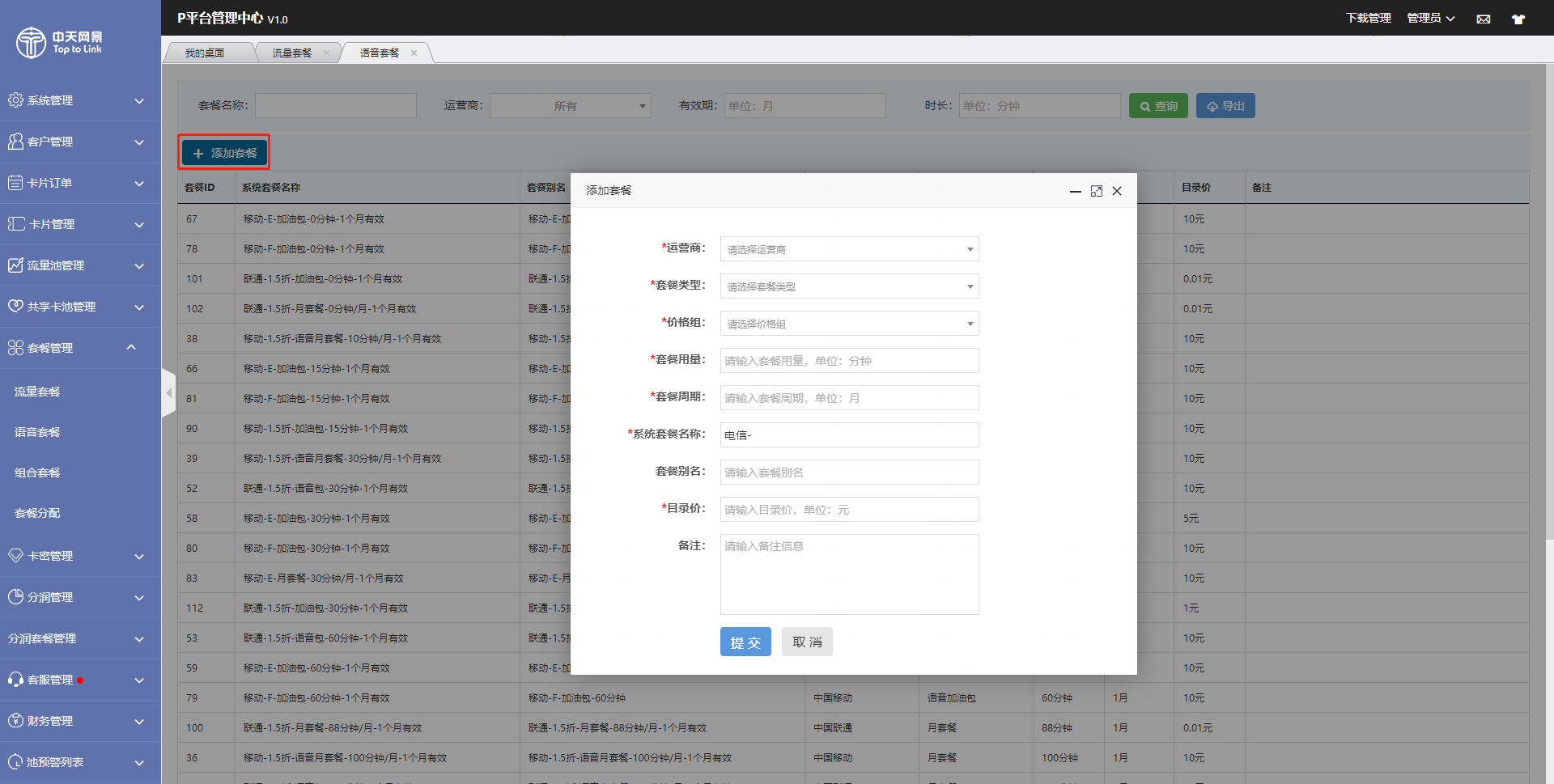Open 组合套餐 in the sidebar submenu

[x=37, y=473]
